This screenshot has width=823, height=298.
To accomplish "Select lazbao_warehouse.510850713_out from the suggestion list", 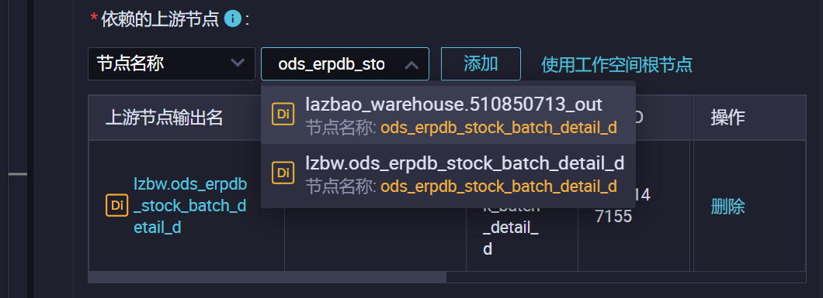I will point(448,115).
